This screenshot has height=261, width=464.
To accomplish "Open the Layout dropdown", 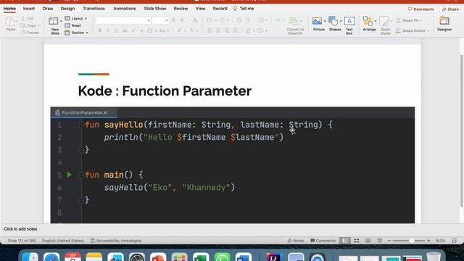I will [x=75, y=18].
